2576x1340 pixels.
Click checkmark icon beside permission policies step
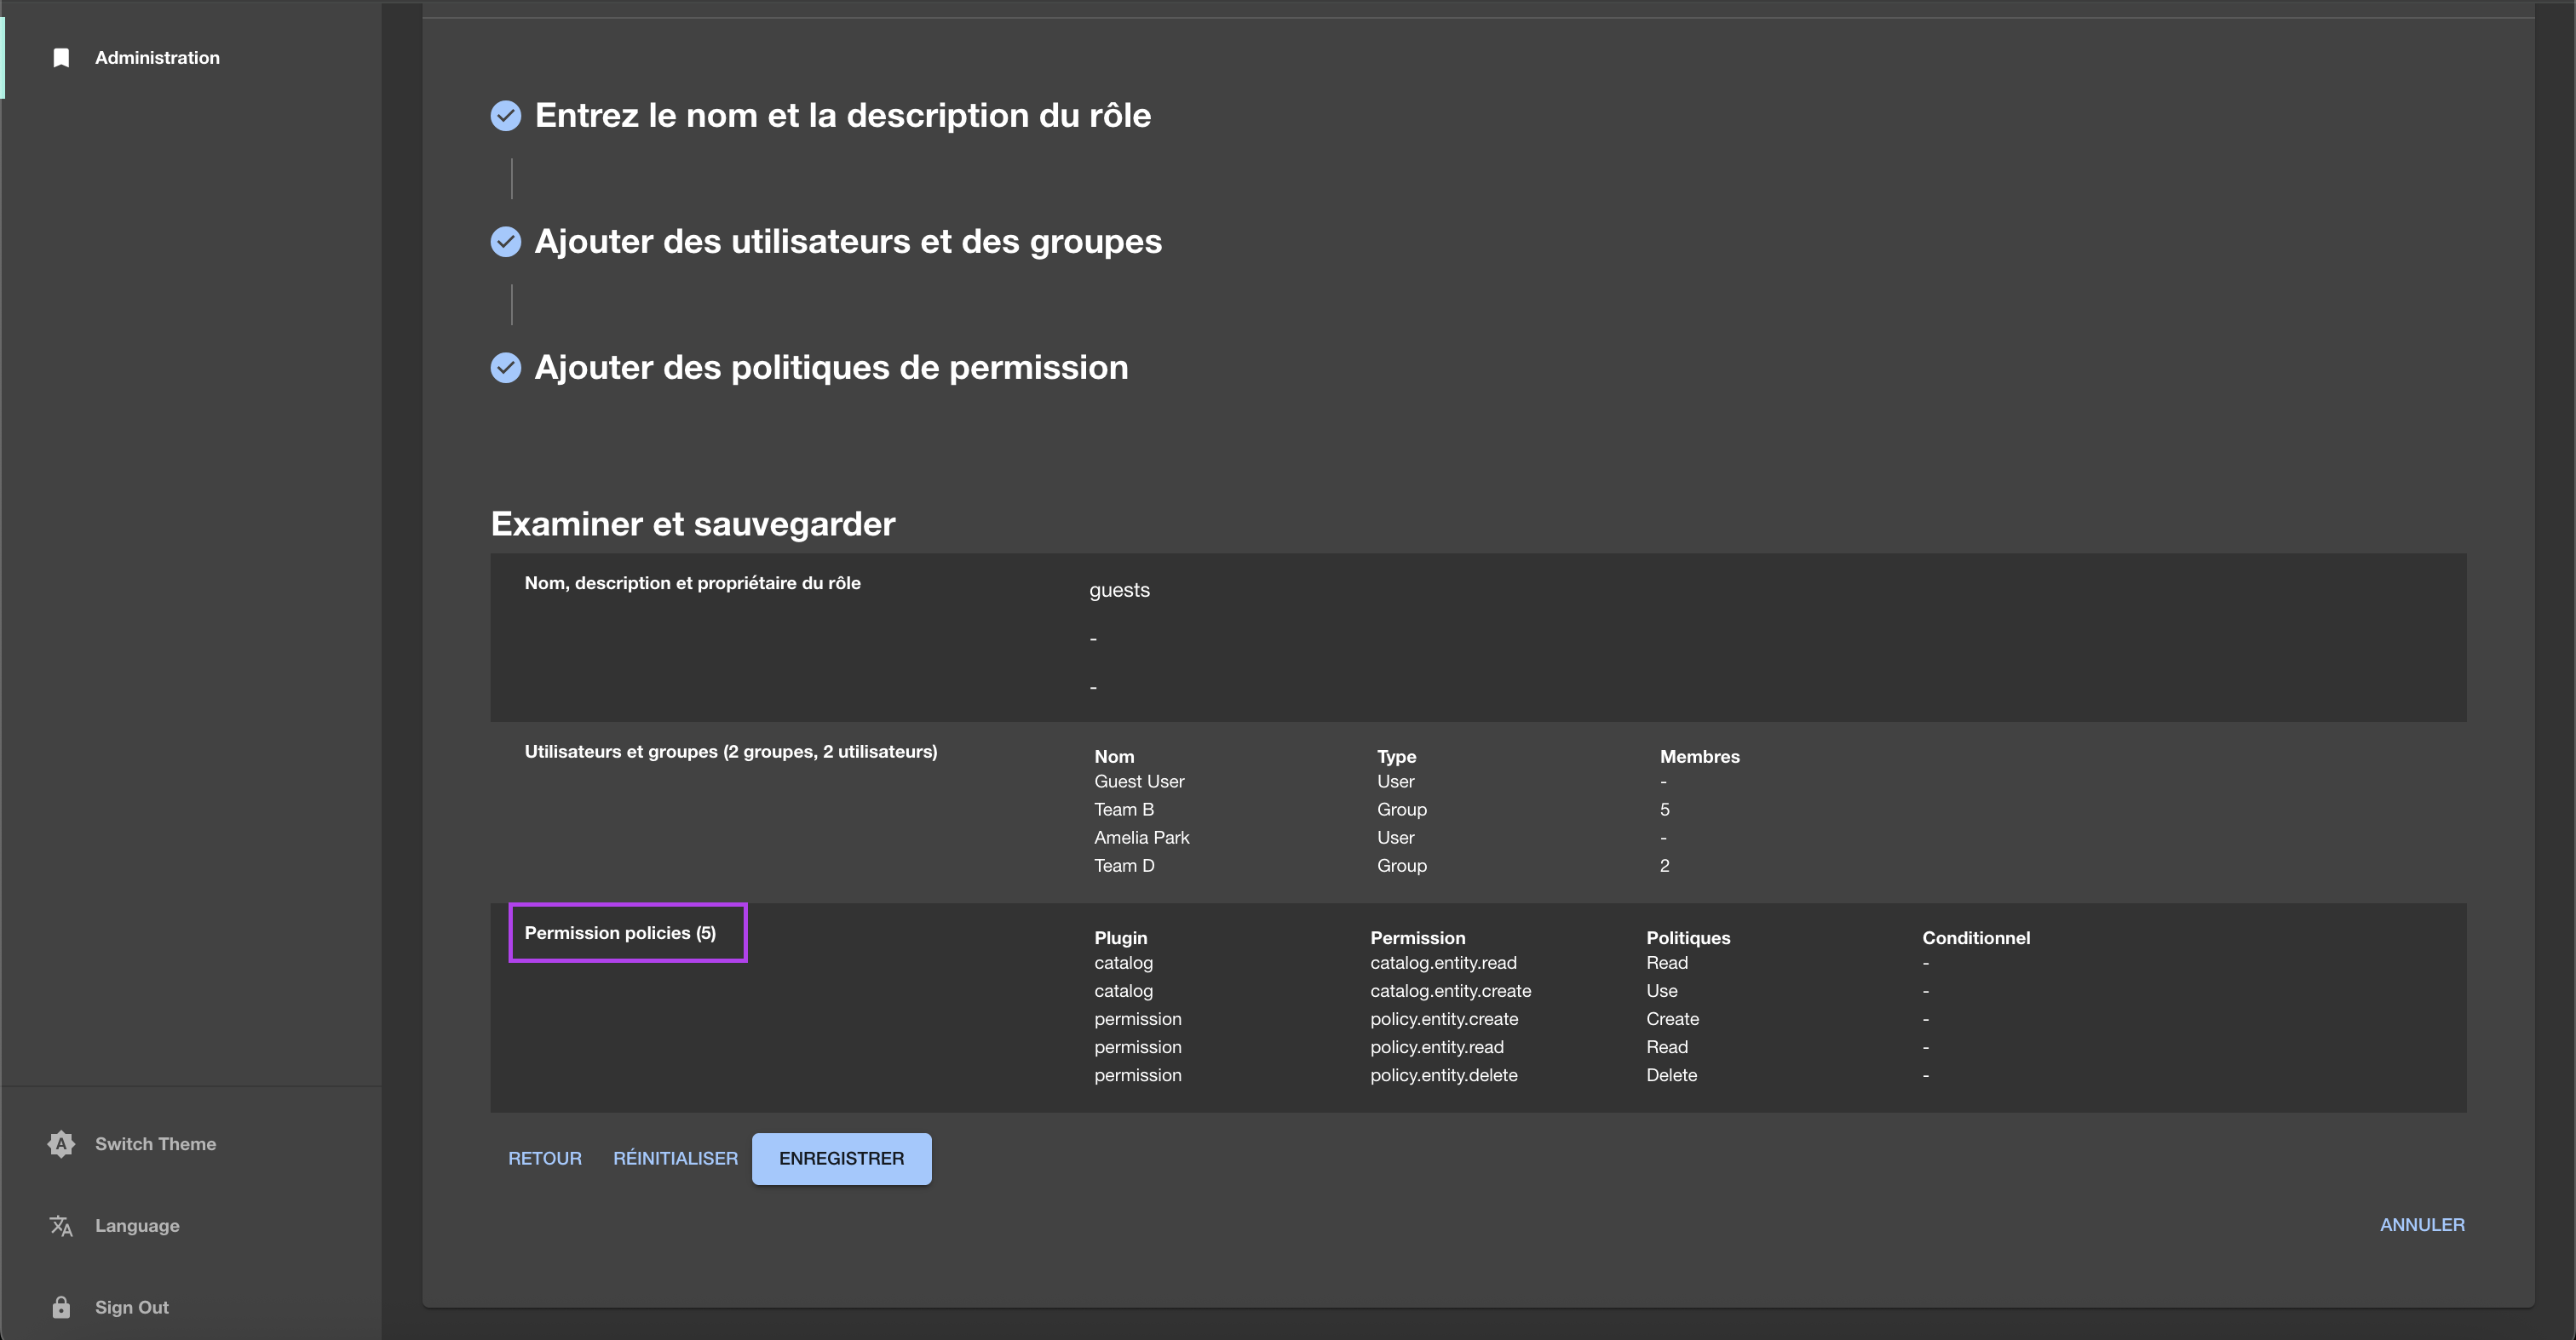(506, 368)
